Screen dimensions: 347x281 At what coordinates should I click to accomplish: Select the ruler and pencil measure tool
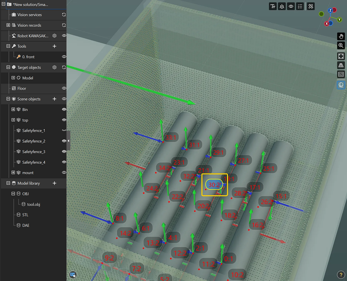pos(311,6)
